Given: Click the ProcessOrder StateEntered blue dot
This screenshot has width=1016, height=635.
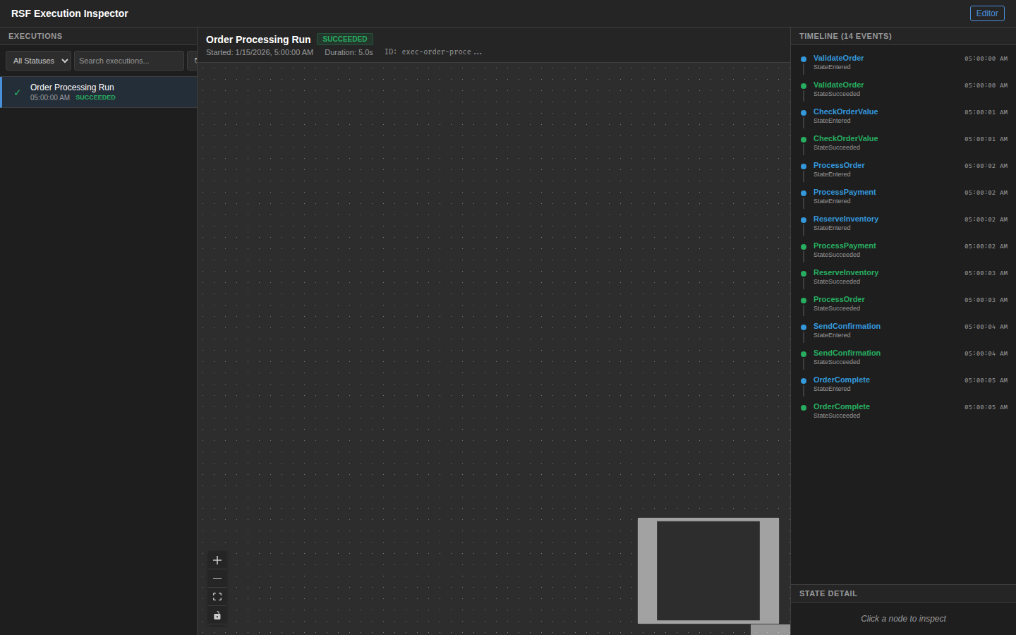Looking at the screenshot, I should (x=804, y=167).
